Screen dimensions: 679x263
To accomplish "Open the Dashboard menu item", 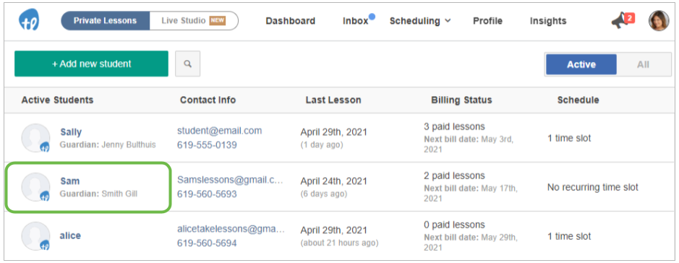I will click(x=291, y=21).
